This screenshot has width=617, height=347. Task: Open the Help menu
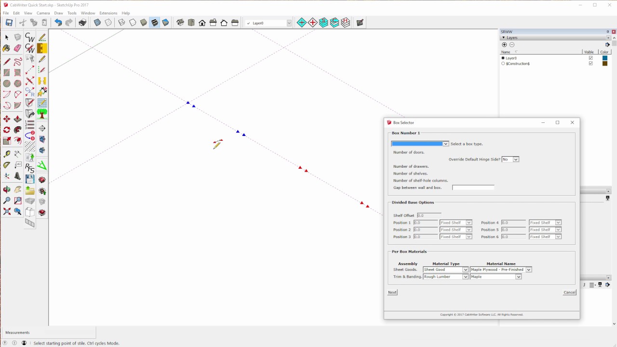(x=126, y=13)
